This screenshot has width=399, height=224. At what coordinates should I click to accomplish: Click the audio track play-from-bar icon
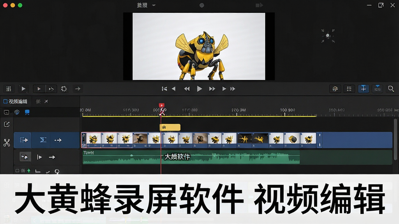39,157
